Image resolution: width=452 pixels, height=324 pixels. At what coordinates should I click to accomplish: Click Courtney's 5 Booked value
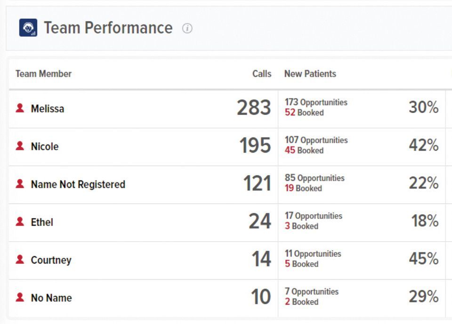point(301,264)
